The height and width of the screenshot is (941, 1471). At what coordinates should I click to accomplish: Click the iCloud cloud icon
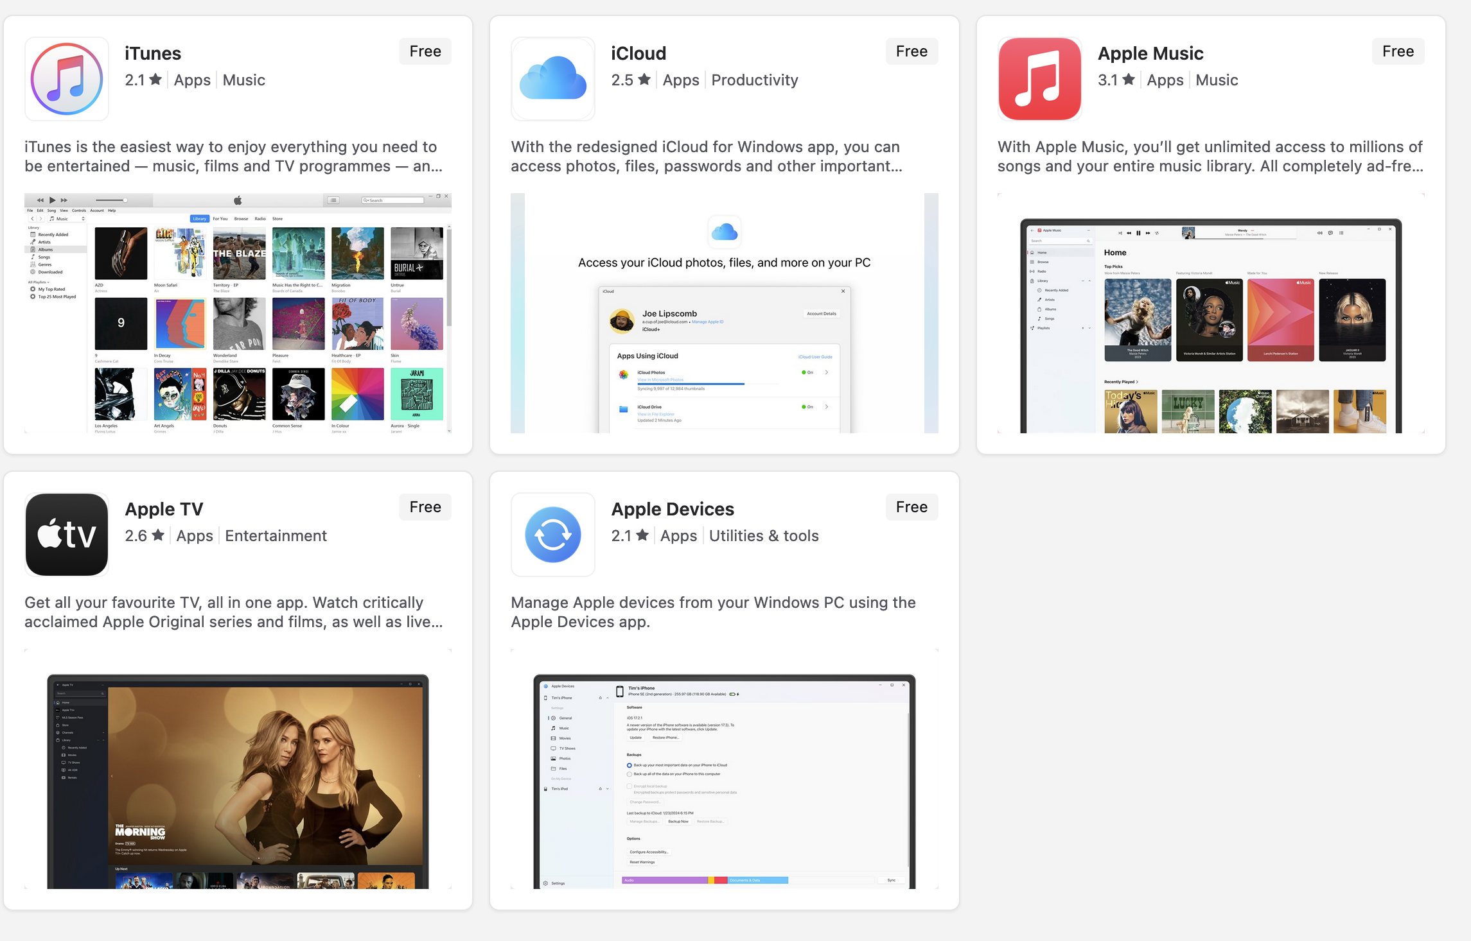[552, 79]
